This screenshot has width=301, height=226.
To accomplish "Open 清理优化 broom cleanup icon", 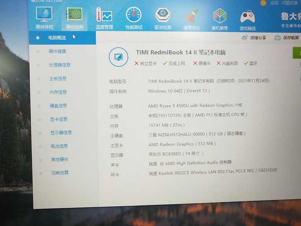I will pyautogui.click(x=191, y=19).
